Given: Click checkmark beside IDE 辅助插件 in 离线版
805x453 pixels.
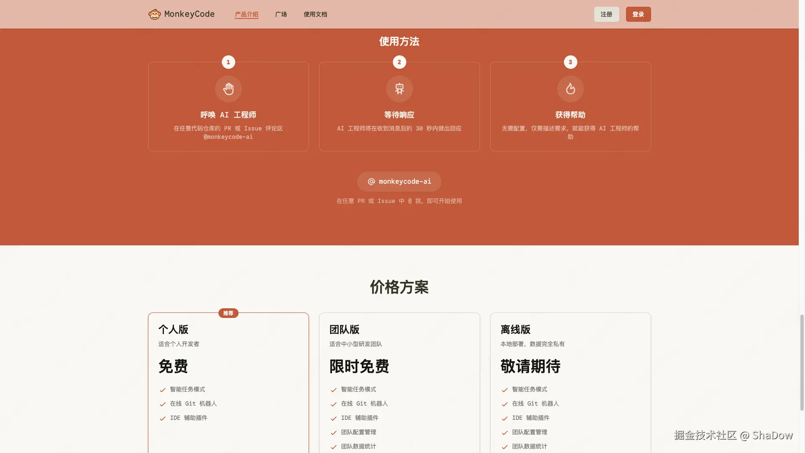Looking at the screenshot, I should click(x=505, y=419).
